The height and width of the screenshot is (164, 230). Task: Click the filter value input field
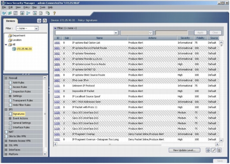pyautogui.click(x=171, y=32)
